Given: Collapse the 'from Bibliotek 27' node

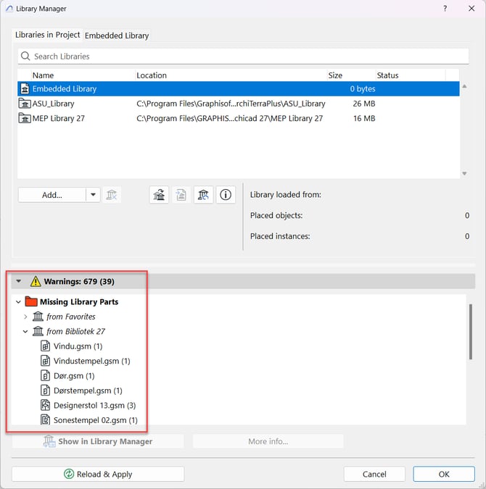Looking at the screenshot, I should pos(25,331).
